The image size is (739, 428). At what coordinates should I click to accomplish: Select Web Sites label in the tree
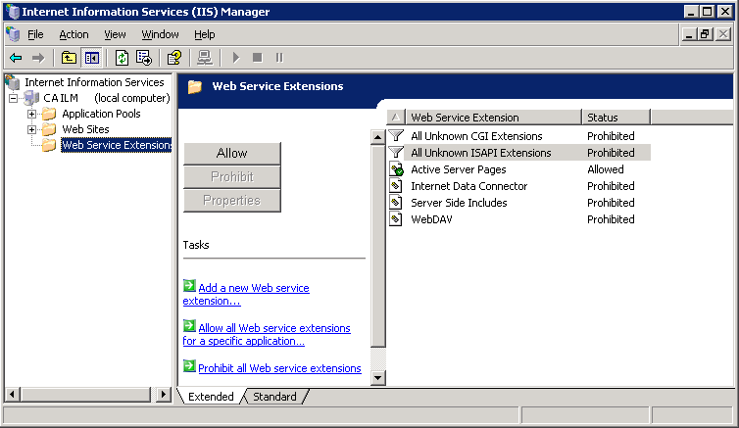(x=85, y=129)
